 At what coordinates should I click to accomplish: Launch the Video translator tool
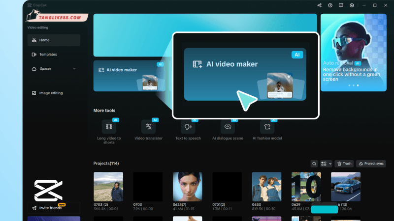point(148,127)
